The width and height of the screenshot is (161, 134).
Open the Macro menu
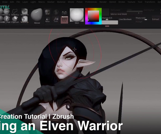point(42,2)
